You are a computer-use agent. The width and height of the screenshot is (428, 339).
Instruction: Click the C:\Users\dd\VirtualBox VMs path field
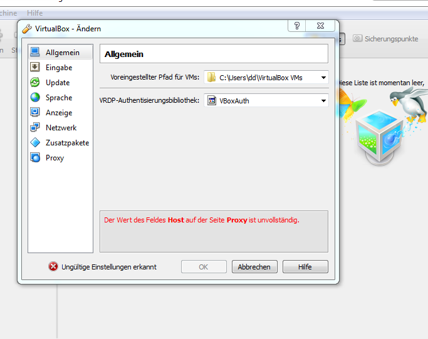tap(266, 78)
